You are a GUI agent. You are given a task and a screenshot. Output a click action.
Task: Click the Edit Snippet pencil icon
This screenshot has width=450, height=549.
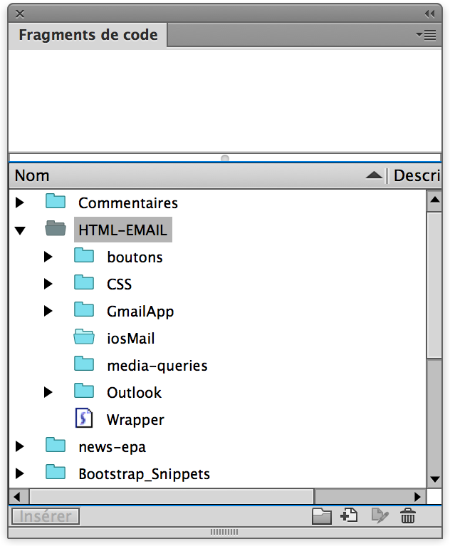(380, 516)
